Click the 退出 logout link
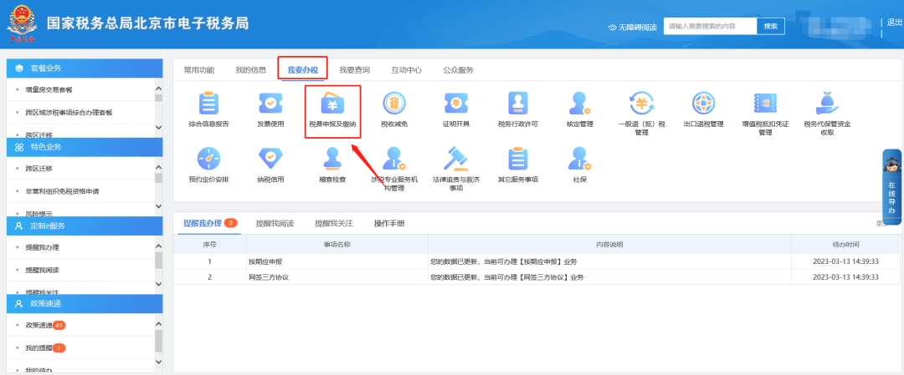 pyautogui.click(x=894, y=23)
